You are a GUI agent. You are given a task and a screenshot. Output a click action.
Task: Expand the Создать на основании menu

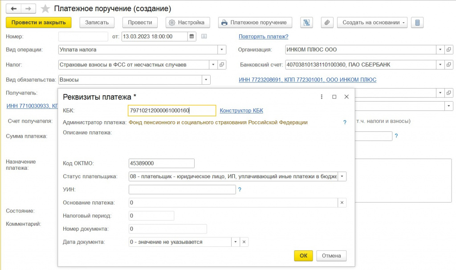pyautogui.click(x=372, y=22)
